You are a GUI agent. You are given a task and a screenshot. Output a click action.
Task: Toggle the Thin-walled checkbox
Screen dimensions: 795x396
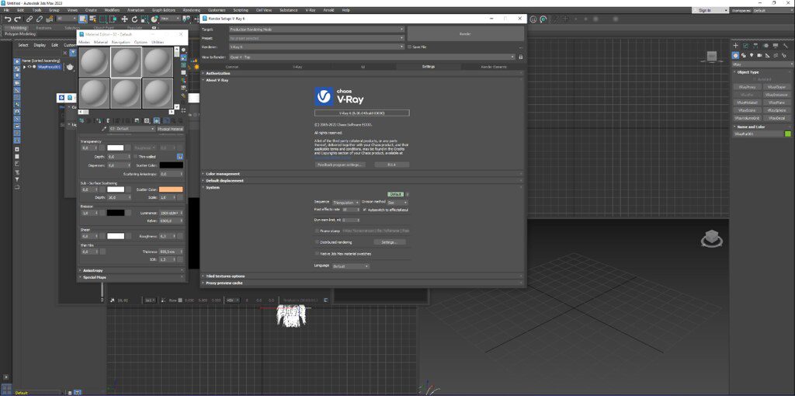coord(135,157)
